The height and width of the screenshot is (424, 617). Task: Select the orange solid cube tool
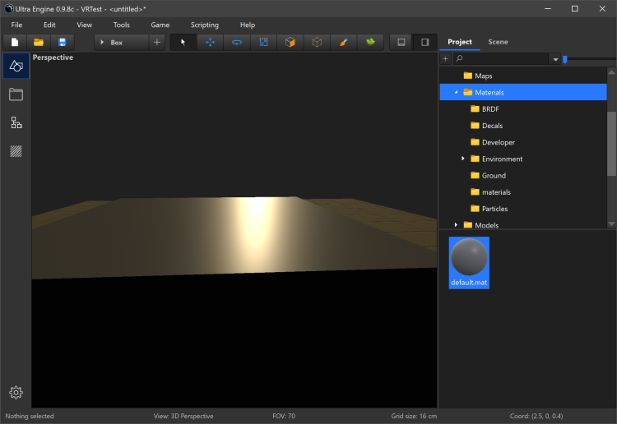(x=290, y=42)
